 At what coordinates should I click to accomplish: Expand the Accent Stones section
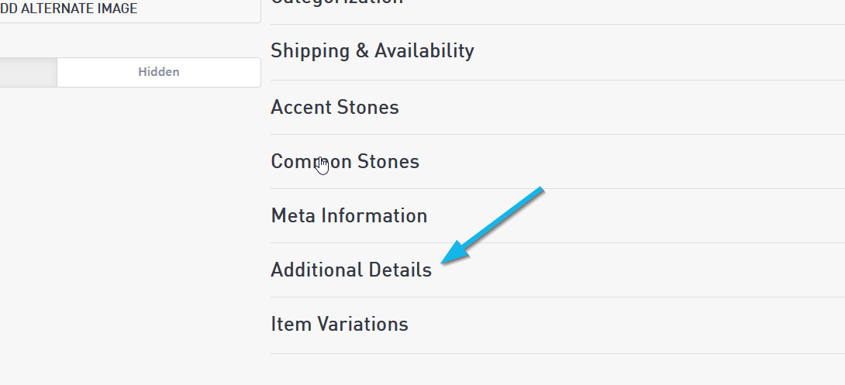334,107
